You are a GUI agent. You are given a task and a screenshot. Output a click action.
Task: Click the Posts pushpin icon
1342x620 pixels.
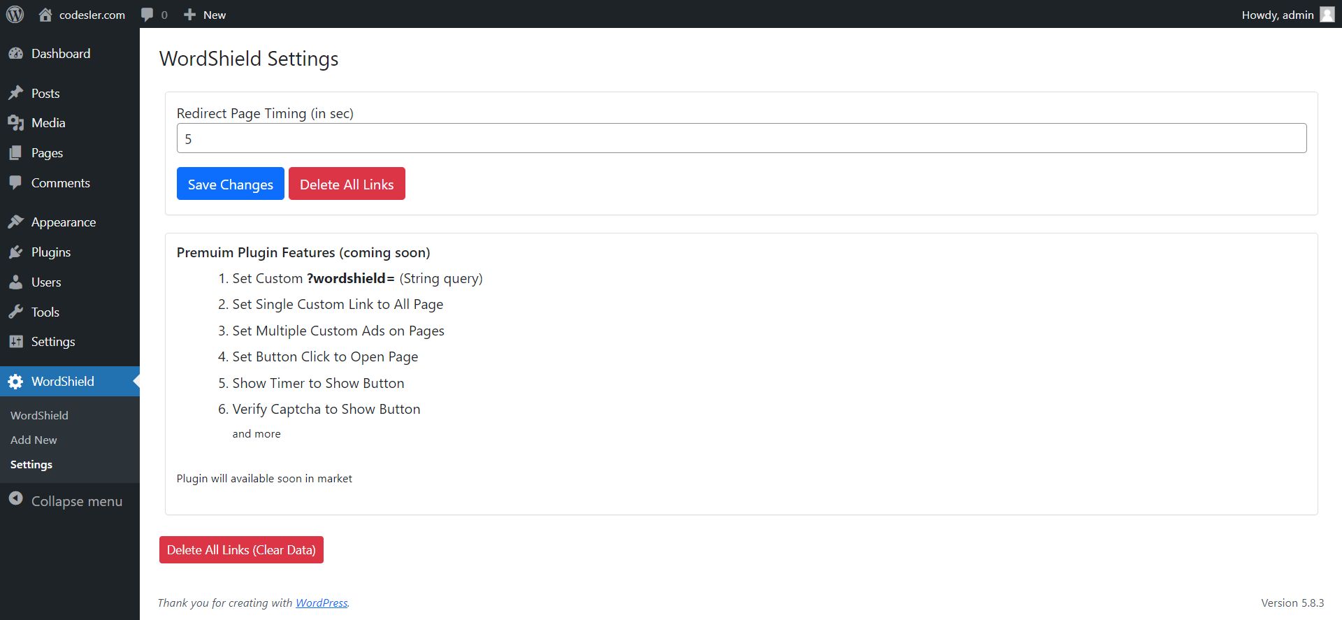(x=15, y=93)
